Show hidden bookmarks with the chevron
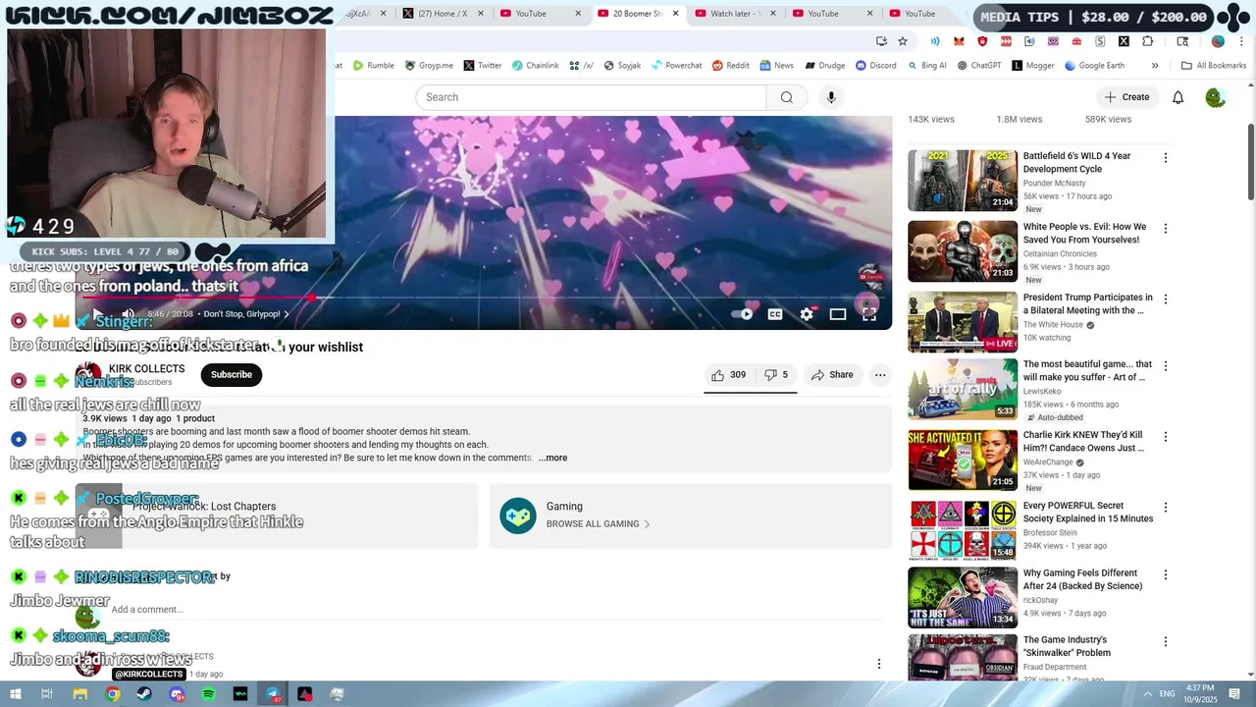Image resolution: width=1256 pixels, height=707 pixels. (x=1155, y=66)
